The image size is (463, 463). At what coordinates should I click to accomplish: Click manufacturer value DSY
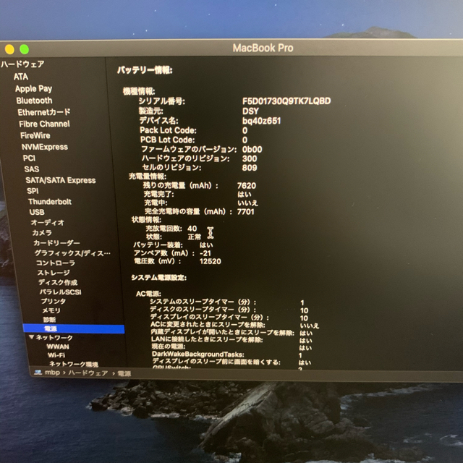click(250, 111)
